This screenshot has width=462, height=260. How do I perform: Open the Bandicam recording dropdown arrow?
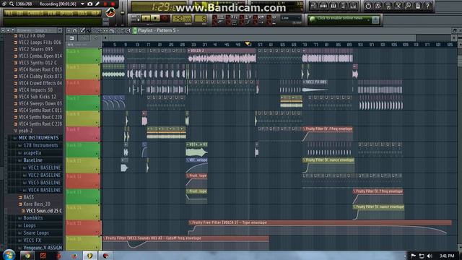(82, 4)
